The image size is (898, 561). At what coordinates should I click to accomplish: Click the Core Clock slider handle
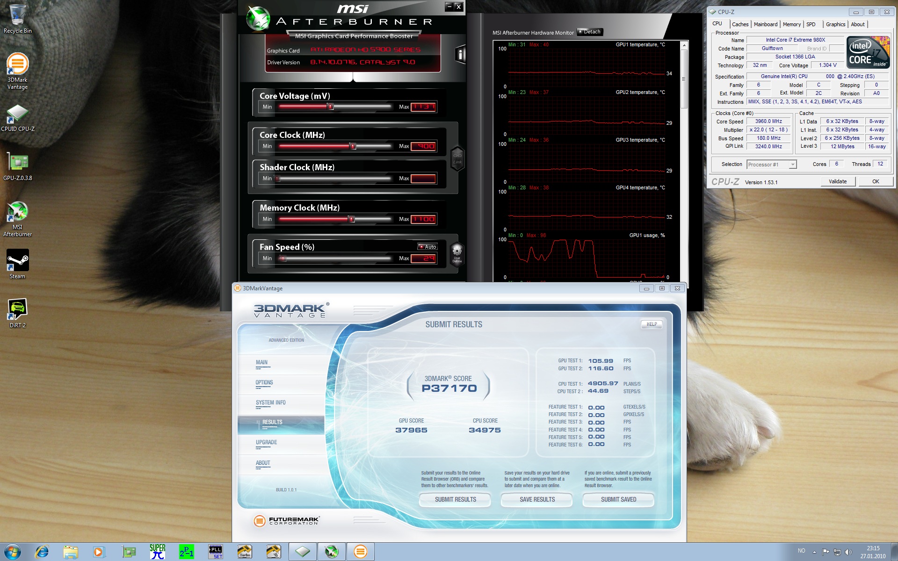(x=353, y=146)
